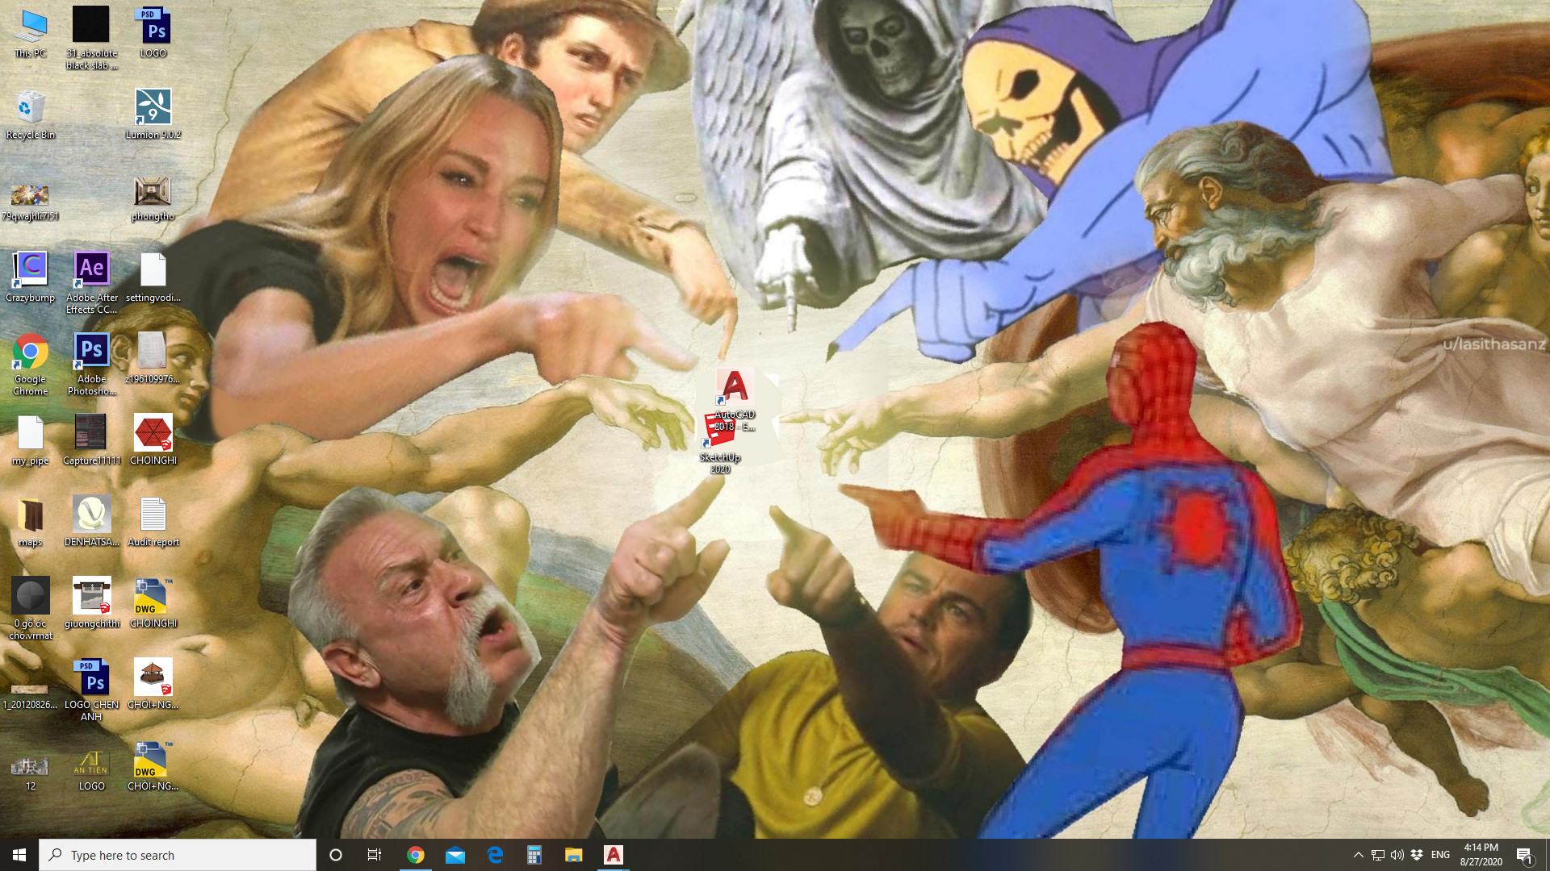Open the Recycle Bin

pyautogui.click(x=31, y=115)
